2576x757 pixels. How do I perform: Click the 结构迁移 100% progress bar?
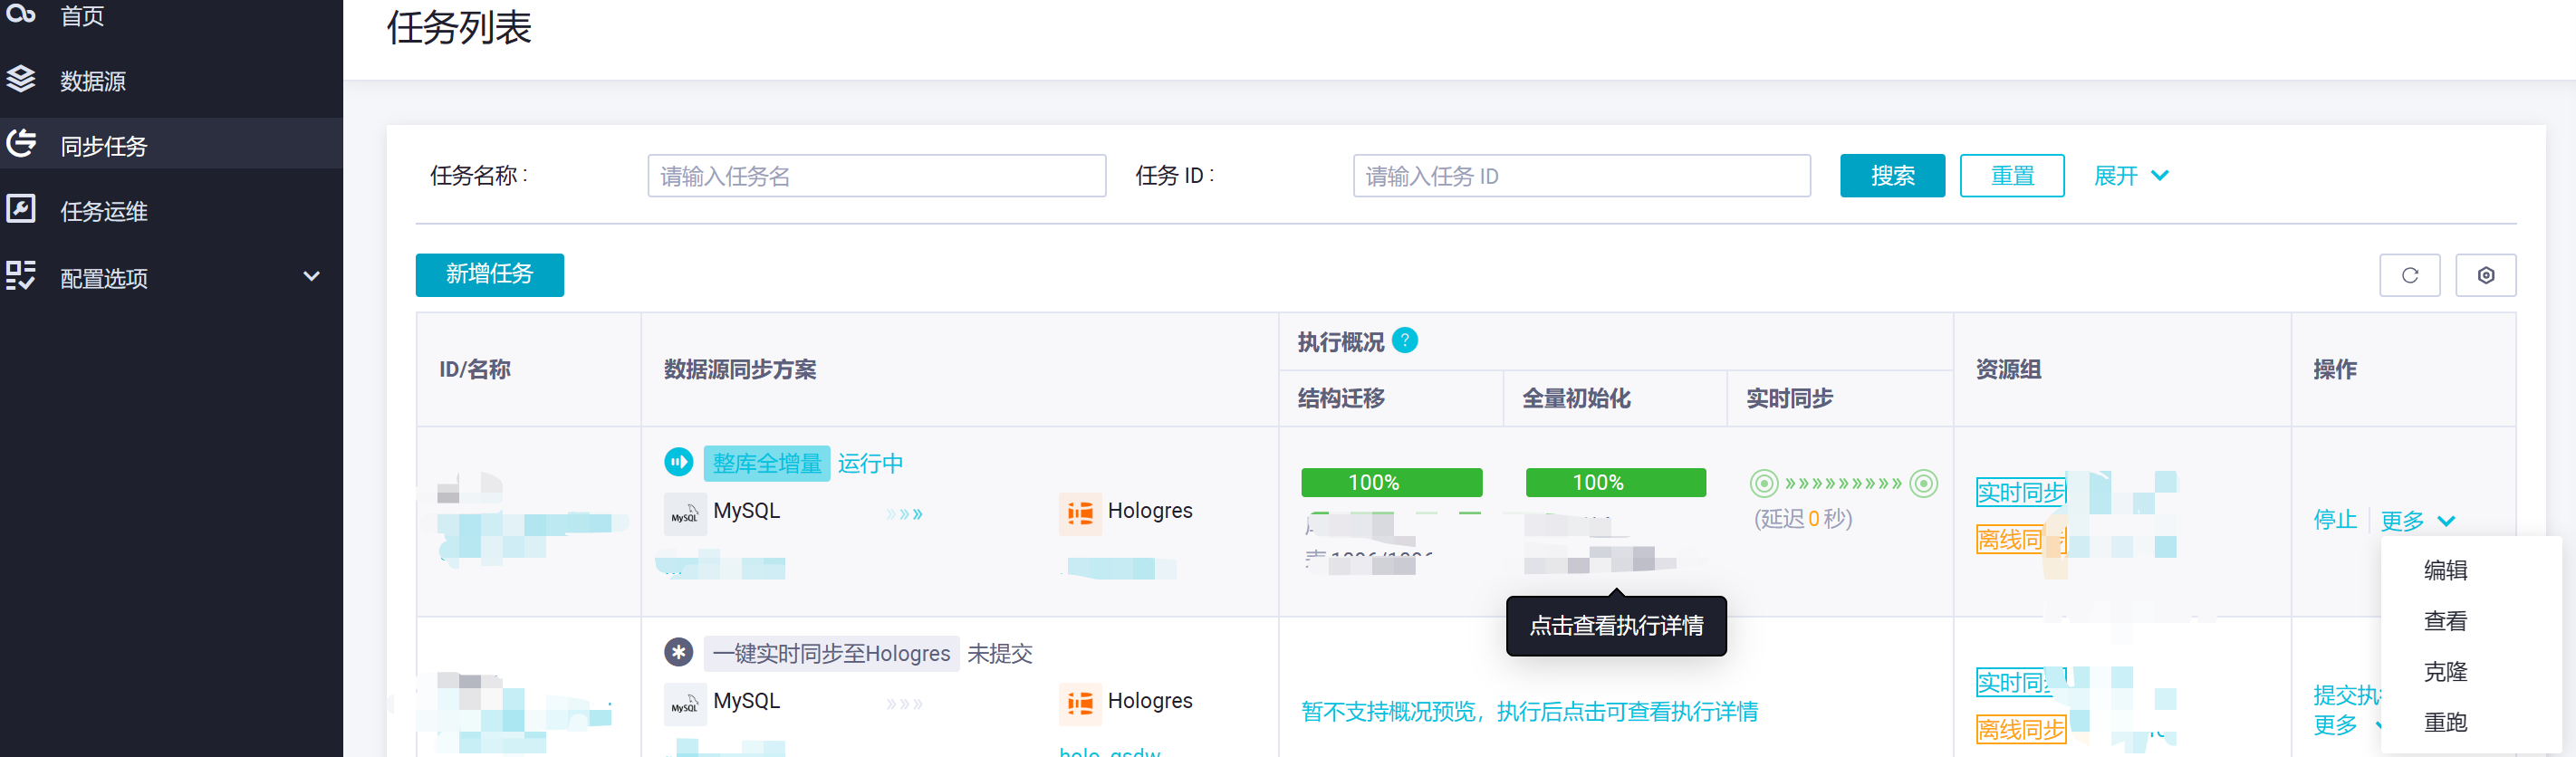point(1391,482)
